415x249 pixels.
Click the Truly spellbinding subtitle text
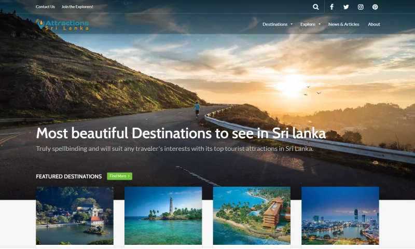point(175,149)
